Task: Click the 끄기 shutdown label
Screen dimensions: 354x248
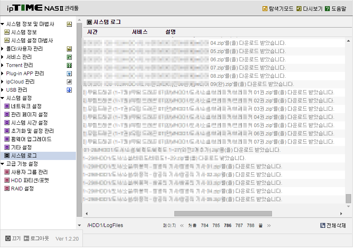Action: pos(16,238)
